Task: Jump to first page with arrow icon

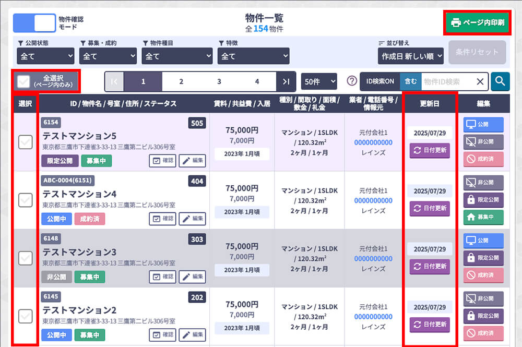Action: 114,81
